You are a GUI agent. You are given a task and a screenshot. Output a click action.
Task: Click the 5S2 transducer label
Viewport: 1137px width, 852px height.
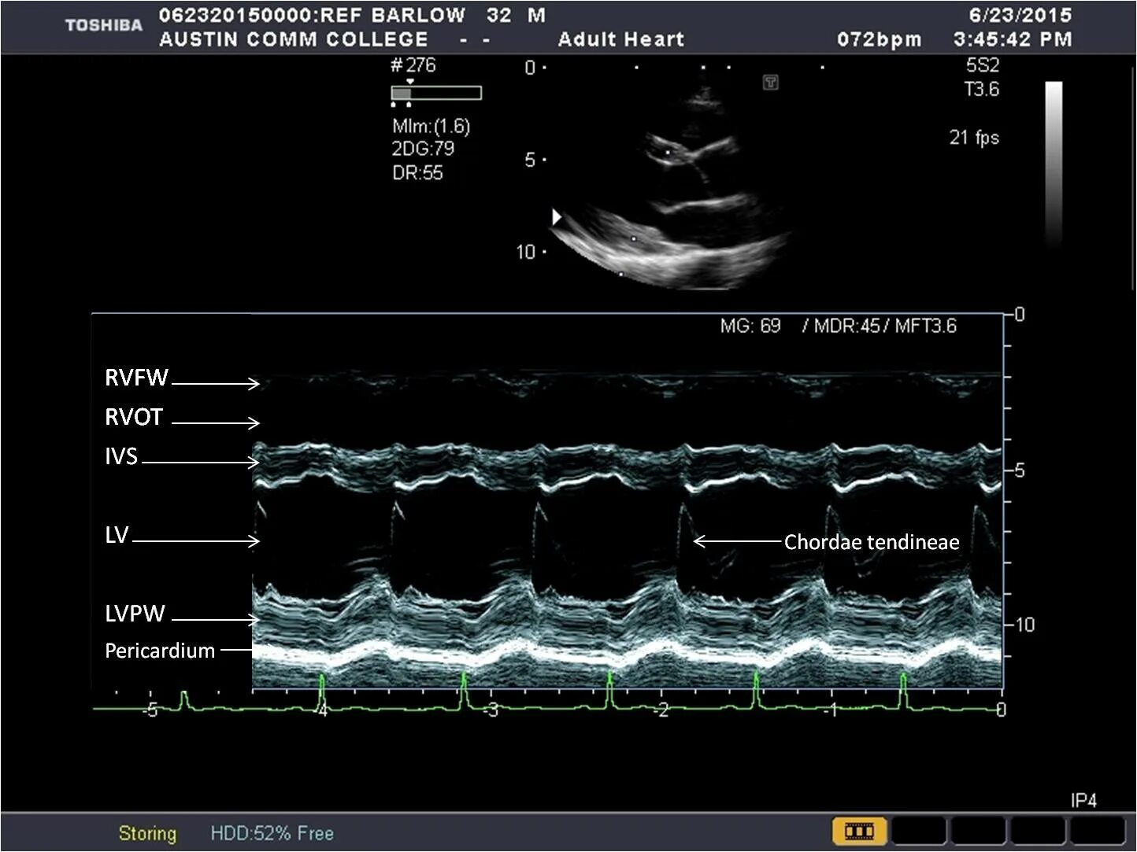(983, 65)
